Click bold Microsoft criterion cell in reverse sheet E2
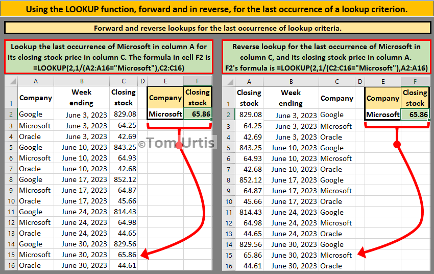Screen dimensions: 434x274 point(383,115)
